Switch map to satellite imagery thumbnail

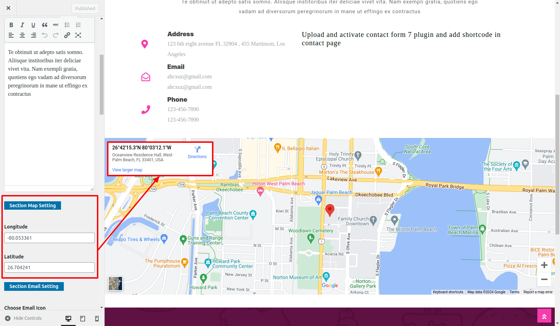(115, 284)
